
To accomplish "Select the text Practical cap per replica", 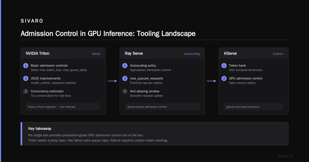I will click(x=147, y=83).
